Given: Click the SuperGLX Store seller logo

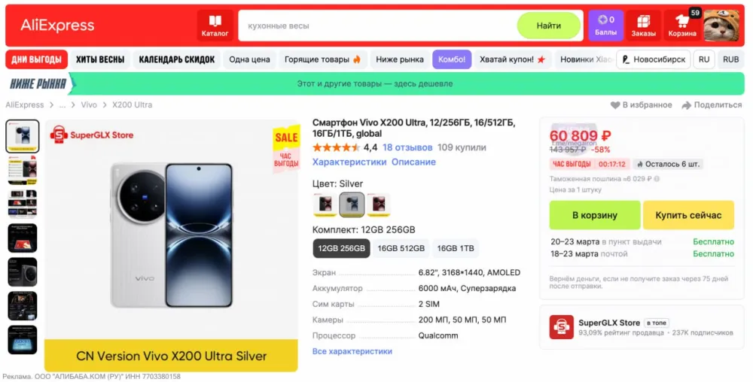Looking at the screenshot, I should tap(562, 327).
